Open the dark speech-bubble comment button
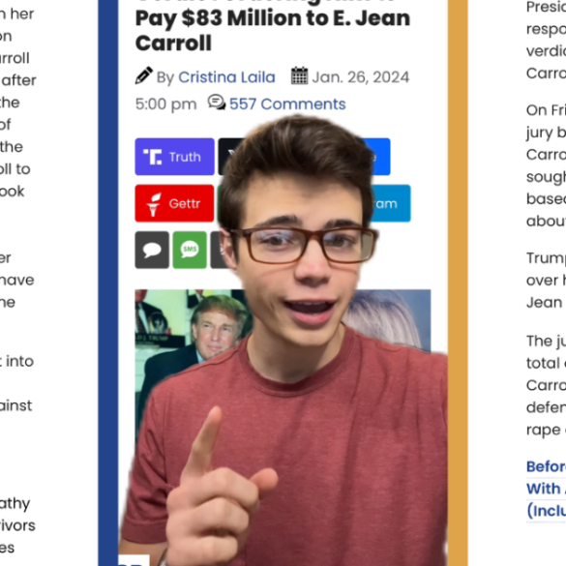This screenshot has width=566, height=566. click(152, 250)
